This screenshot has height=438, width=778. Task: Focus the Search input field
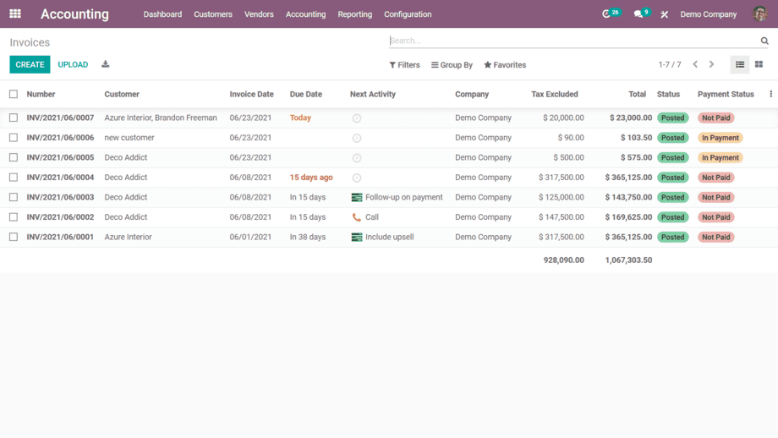[573, 41]
